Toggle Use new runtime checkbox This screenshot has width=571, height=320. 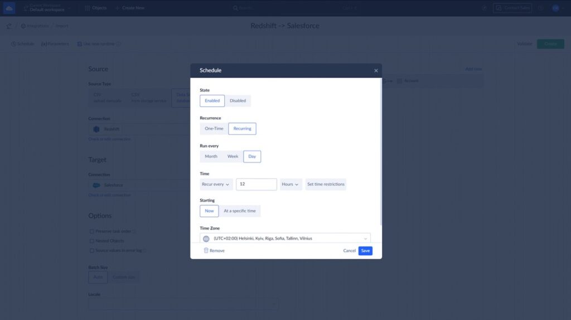79,44
